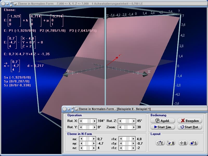Decrease Rot. Z with its left arrow
Screen dimensions: 208x156
[x=120, y=121]
